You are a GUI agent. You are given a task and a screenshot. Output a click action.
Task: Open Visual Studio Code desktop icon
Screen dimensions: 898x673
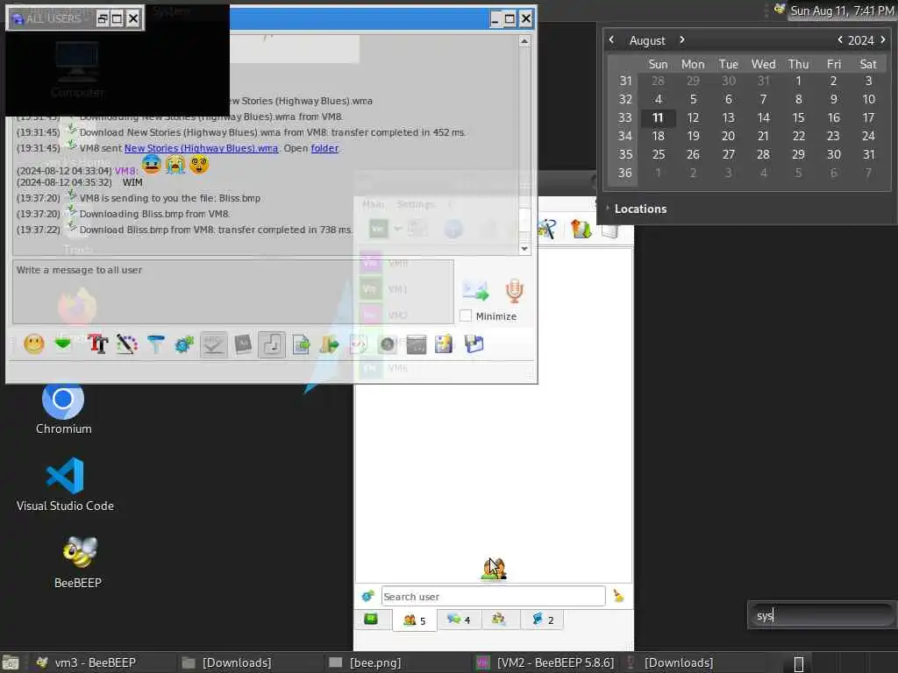[65, 484]
